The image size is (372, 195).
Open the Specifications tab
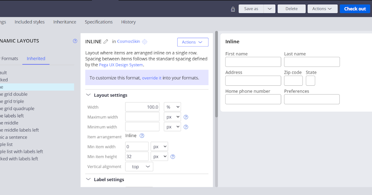pyautogui.click(x=99, y=22)
